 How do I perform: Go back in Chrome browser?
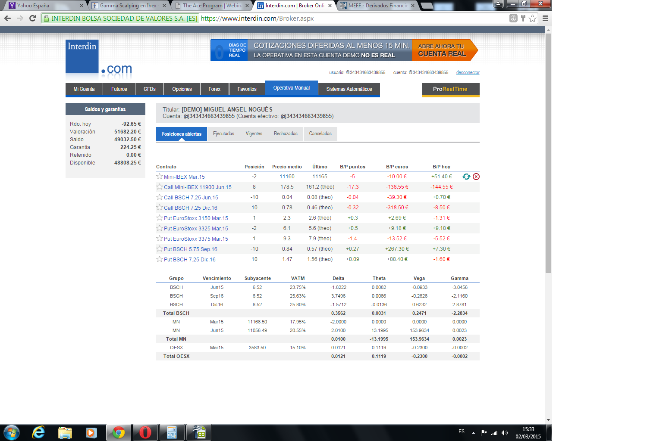point(7,18)
